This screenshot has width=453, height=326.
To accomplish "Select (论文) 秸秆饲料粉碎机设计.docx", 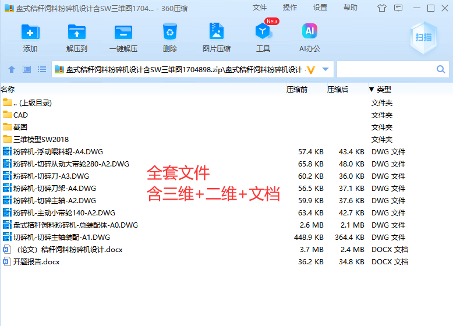I will tap(70, 250).
